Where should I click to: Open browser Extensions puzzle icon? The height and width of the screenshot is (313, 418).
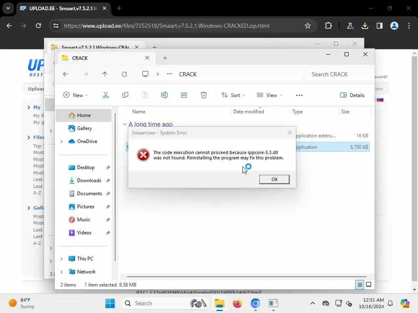click(328, 26)
